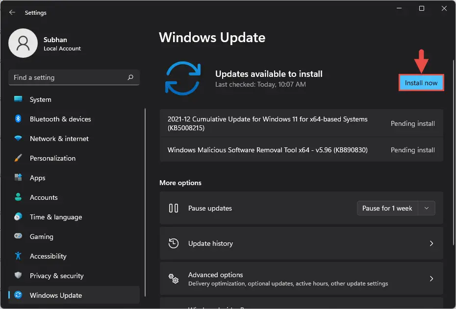Go to Privacy & security
456x309 pixels.
click(x=74, y=275)
